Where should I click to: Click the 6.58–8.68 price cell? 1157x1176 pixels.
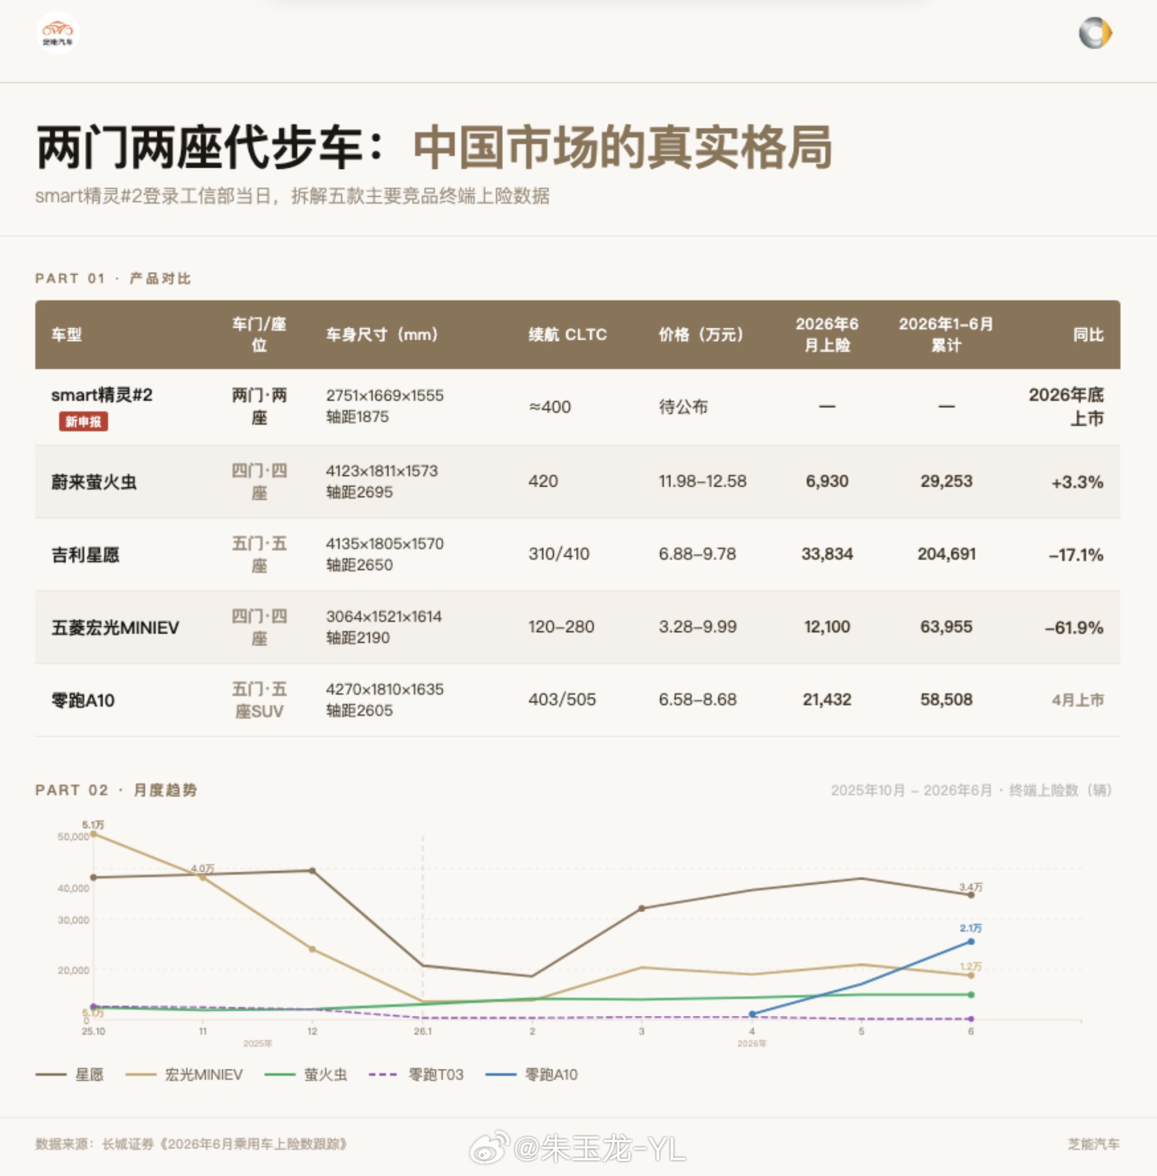pyautogui.click(x=698, y=700)
